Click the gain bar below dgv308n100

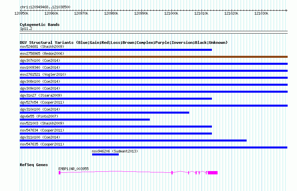[154, 85]
